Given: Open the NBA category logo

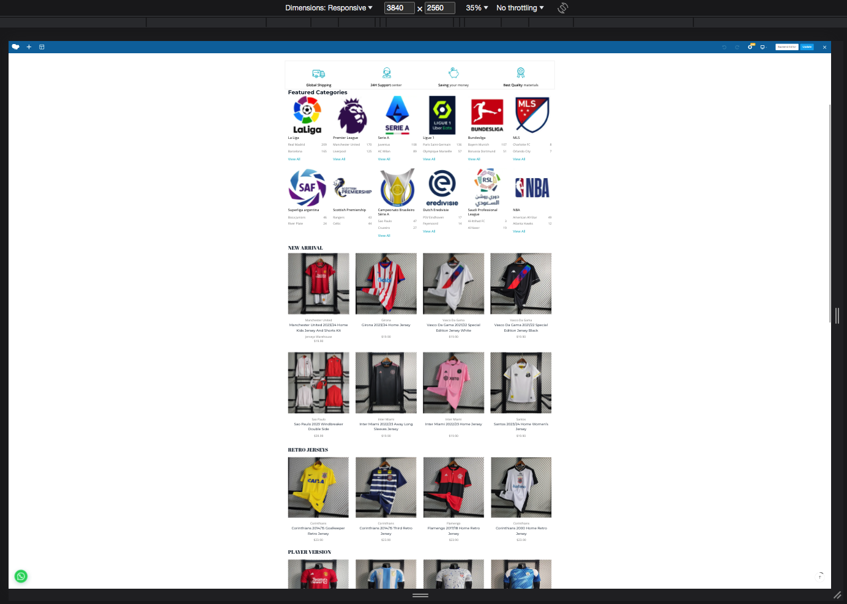Looking at the screenshot, I should click(x=532, y=187).
